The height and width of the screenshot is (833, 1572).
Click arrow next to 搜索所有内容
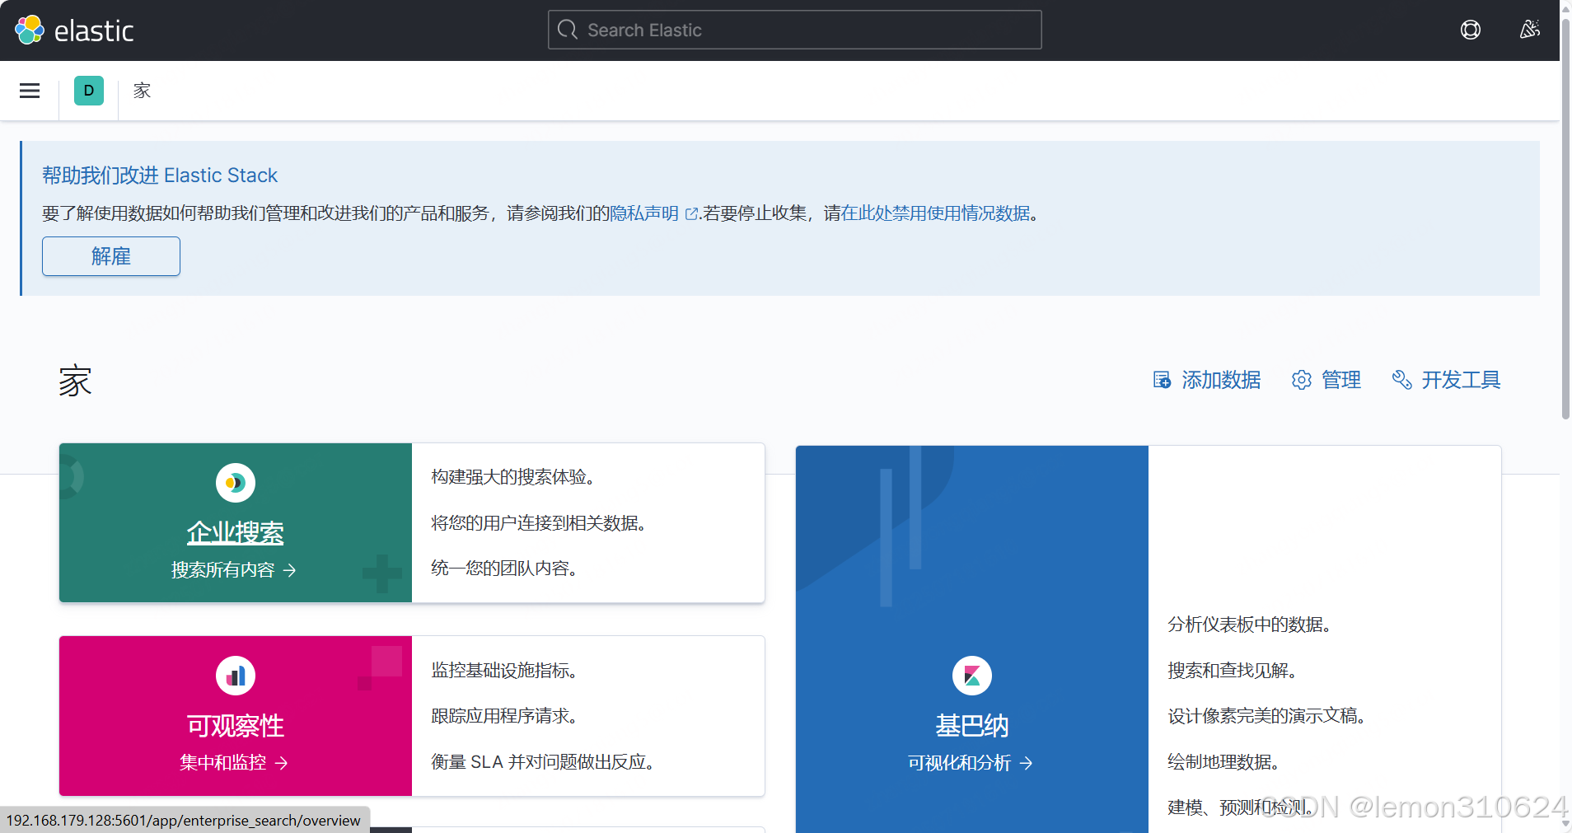tap(289, 570)
